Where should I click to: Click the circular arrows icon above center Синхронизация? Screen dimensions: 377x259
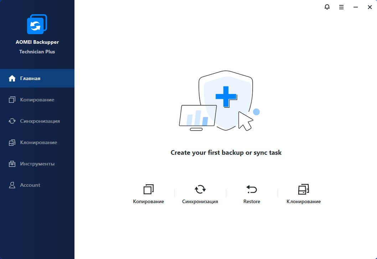pyautogui.click(x=200, y=189)
